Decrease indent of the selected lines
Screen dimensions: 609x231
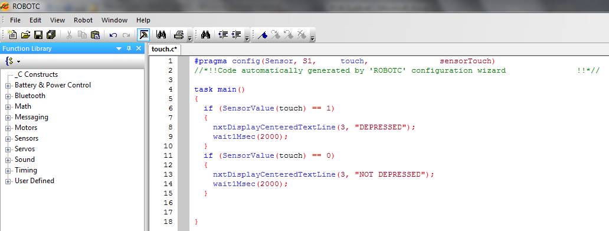223,35
